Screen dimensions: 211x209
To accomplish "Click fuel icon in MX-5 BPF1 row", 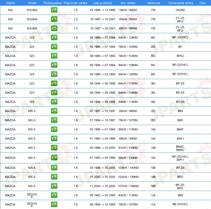I will (x=54, y=158).
